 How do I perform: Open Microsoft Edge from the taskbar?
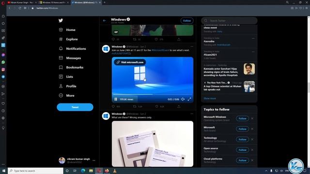click(83, 171)
